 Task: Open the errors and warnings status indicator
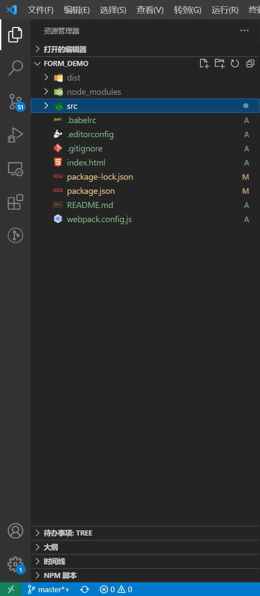click(116, 590)
